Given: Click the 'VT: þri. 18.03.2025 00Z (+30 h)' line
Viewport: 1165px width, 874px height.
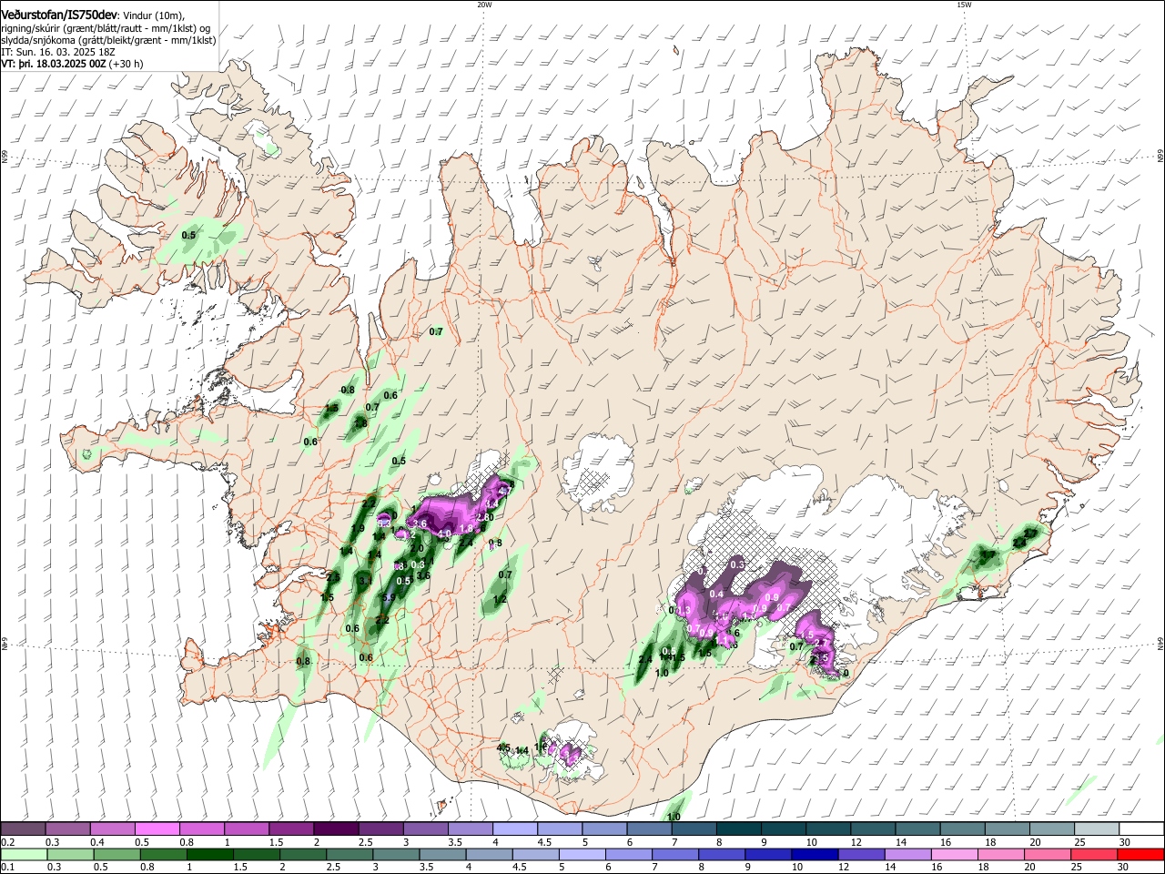Looking at the screenshot, I should click(x=72, y=64).
